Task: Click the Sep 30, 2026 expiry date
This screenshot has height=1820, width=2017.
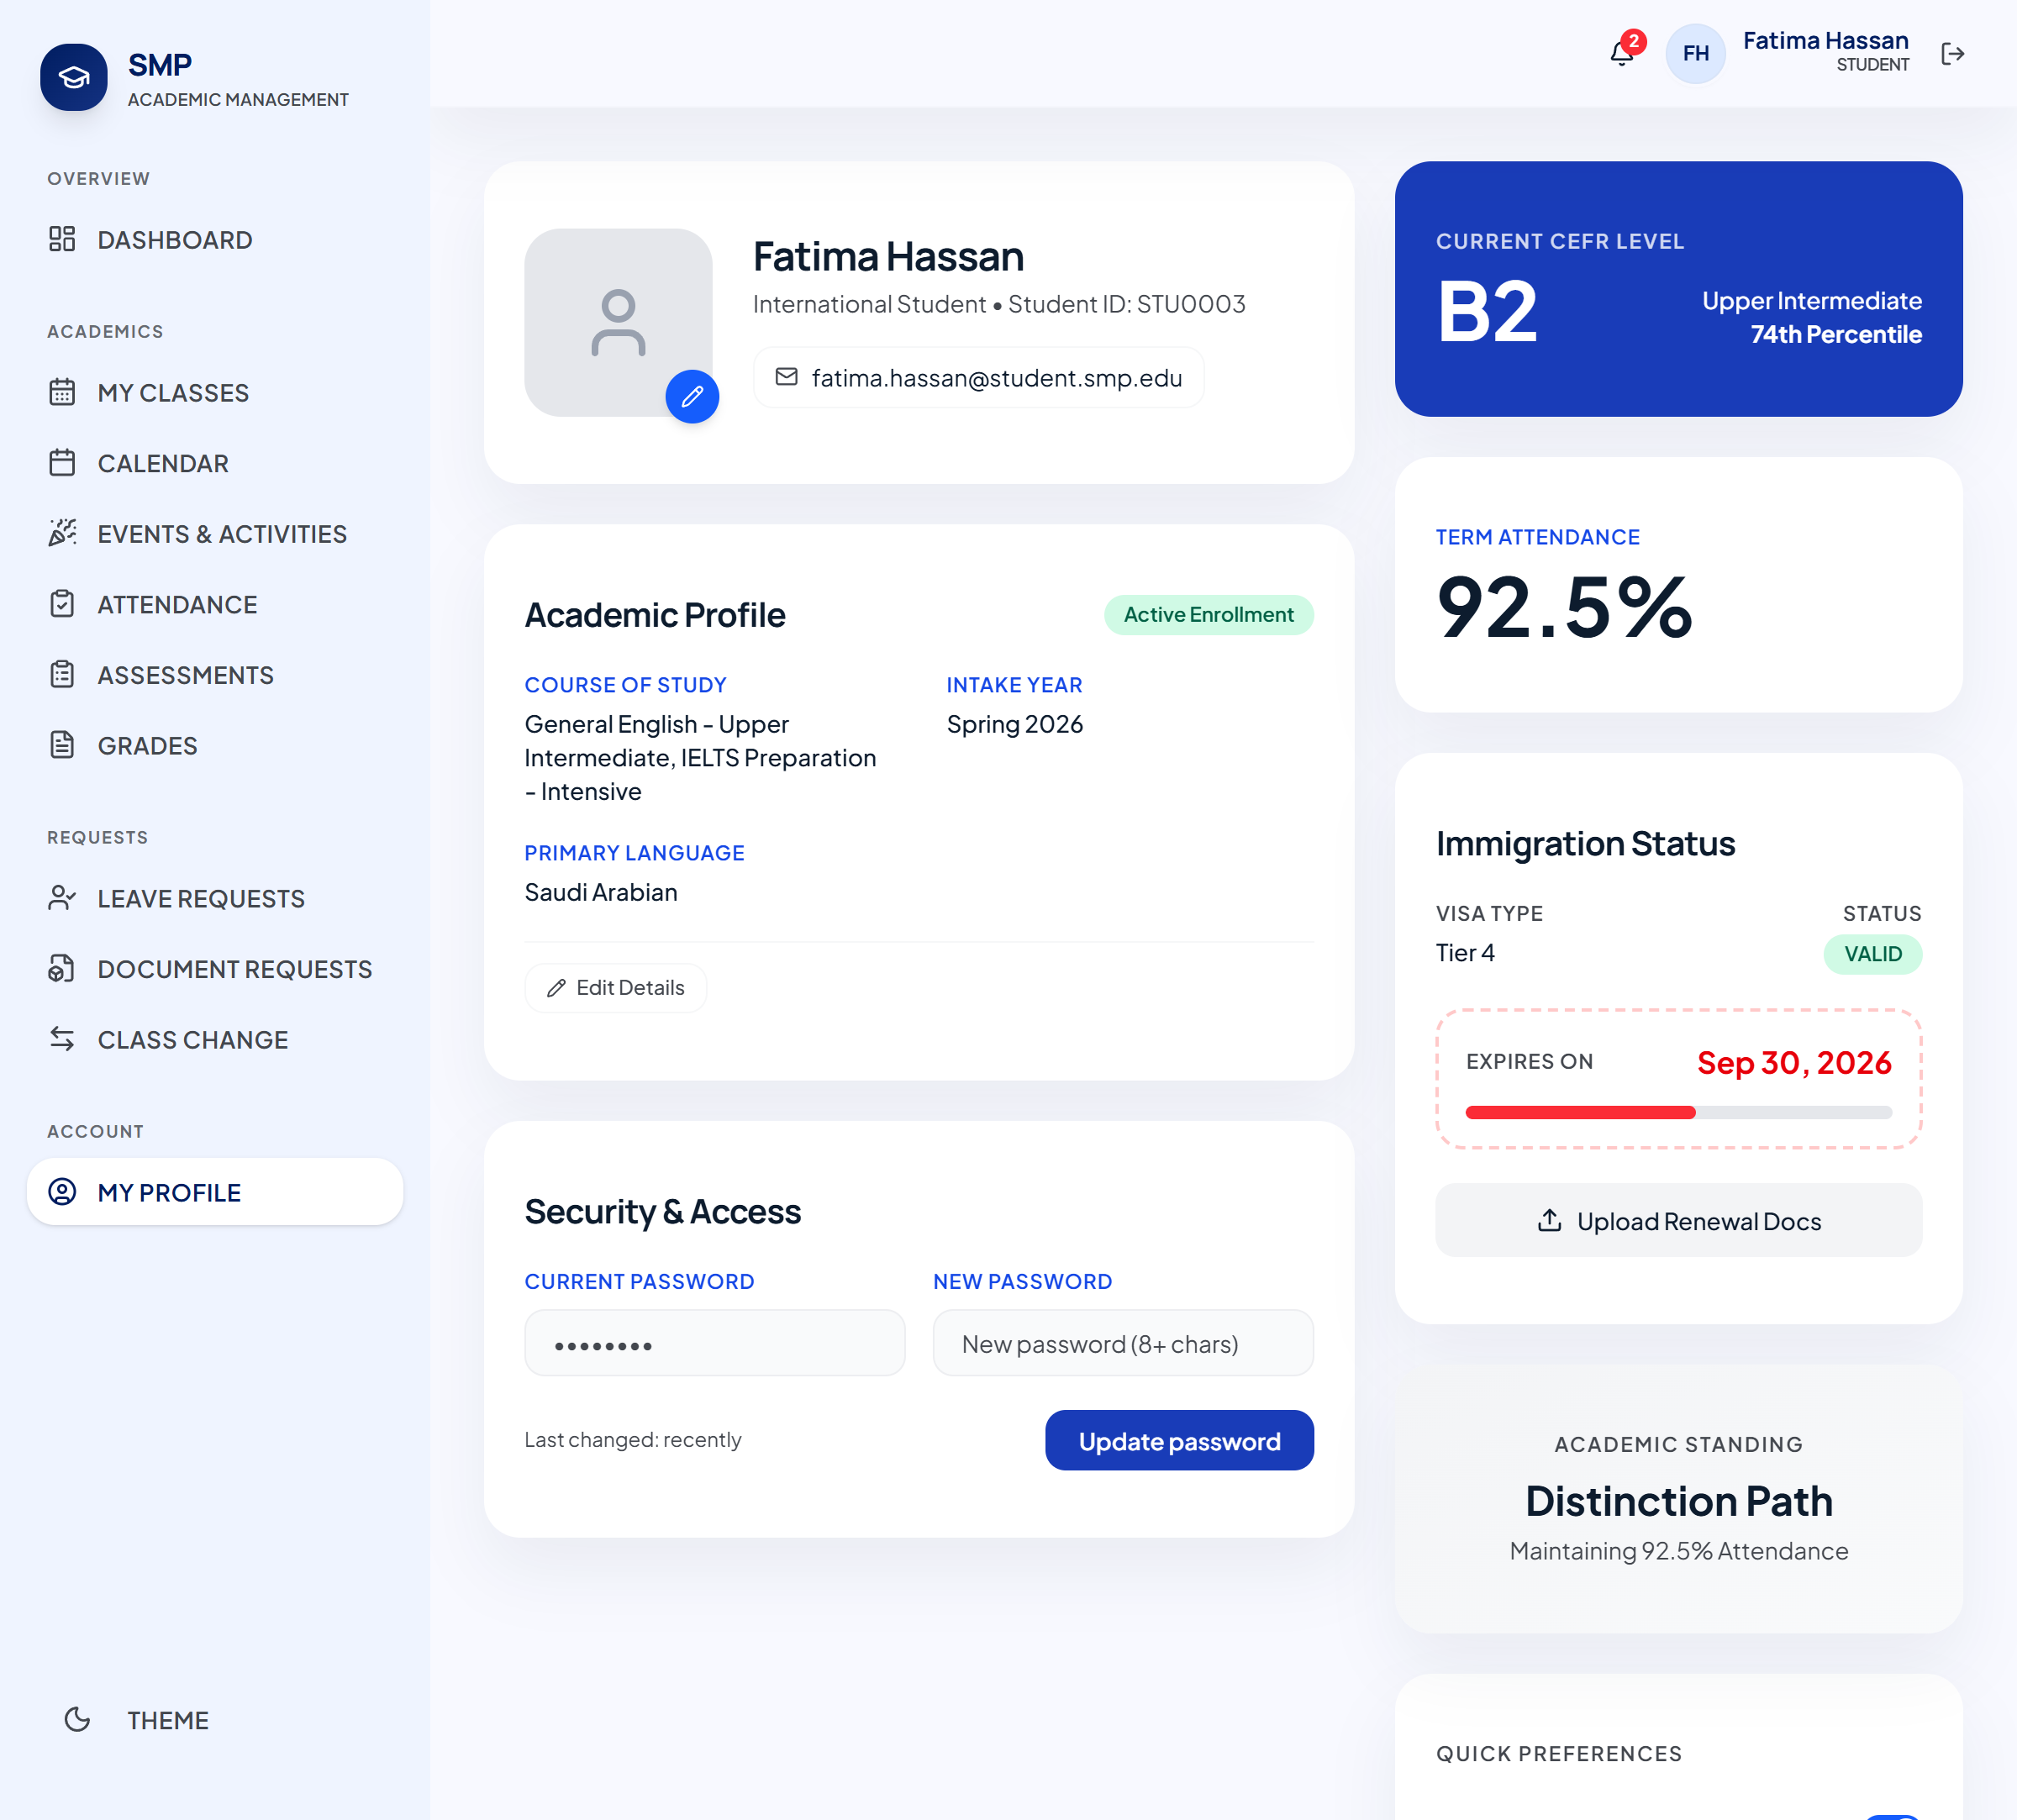Action: point(1794,1062)
